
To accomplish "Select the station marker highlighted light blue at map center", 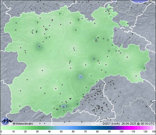I will point(81,77).
